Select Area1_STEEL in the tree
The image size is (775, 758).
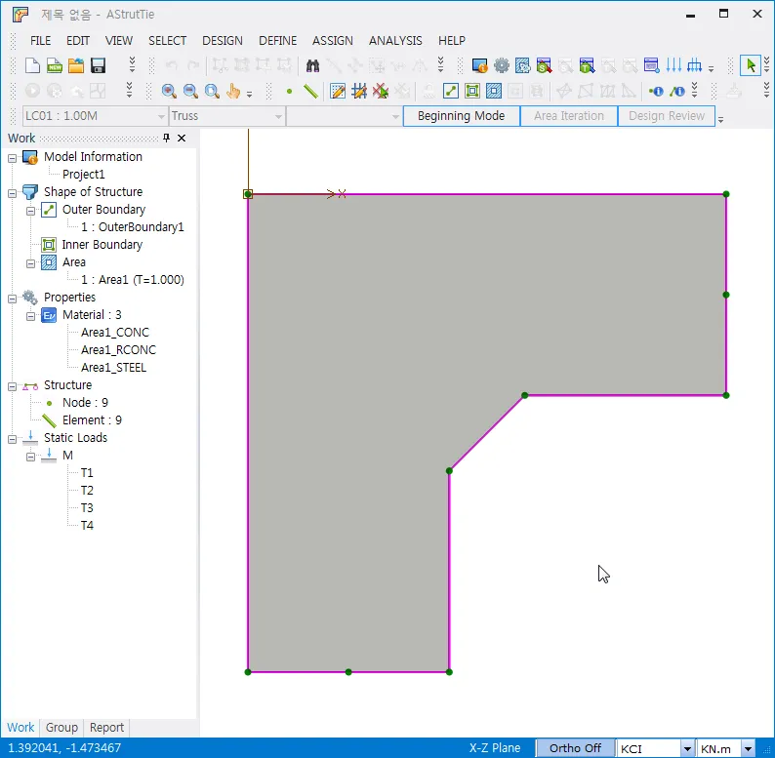113,368
